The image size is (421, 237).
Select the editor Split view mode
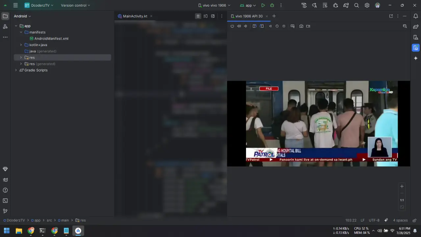pos(206,16)
